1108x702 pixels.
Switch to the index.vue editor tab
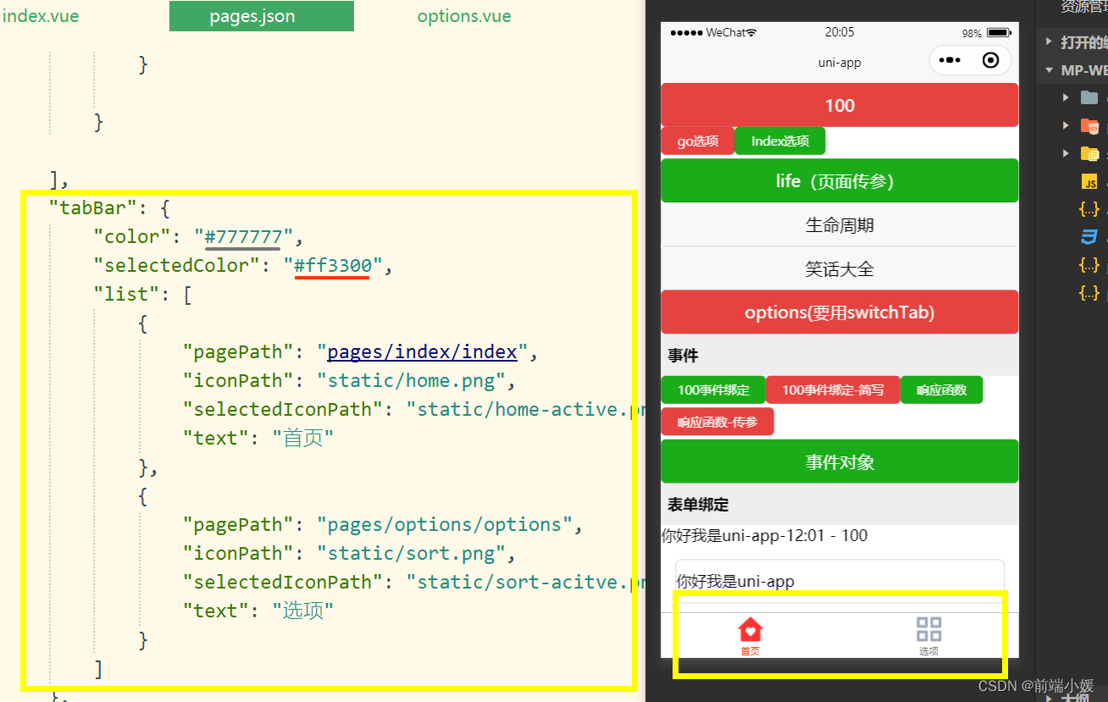pyautogui.click(x=41, y=16)
